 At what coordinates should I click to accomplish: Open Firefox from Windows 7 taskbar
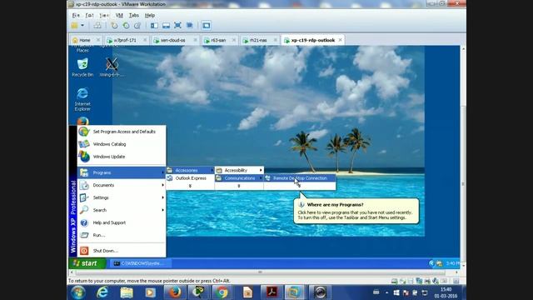pyautogui.click(x=175, y=292)
